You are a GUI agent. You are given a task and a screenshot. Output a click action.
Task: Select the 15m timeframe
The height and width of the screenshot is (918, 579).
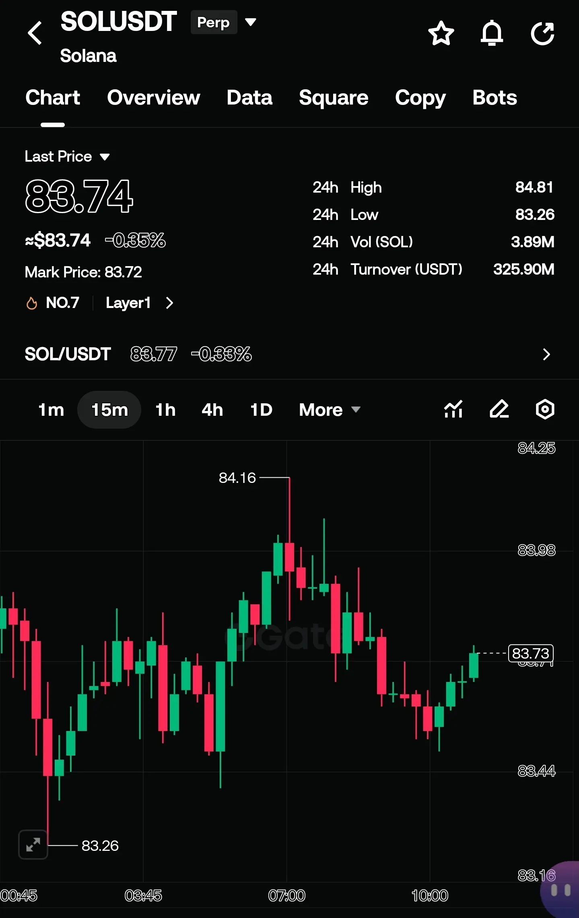[x=109, y=410]
